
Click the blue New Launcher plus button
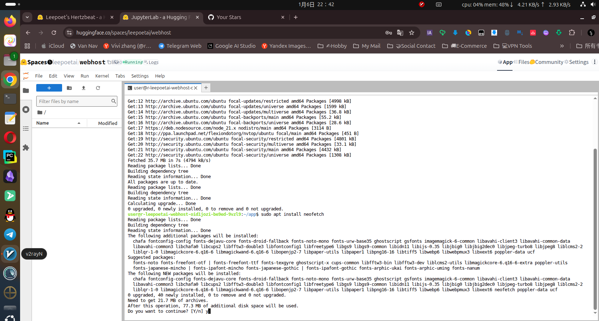tap(49, 88)
